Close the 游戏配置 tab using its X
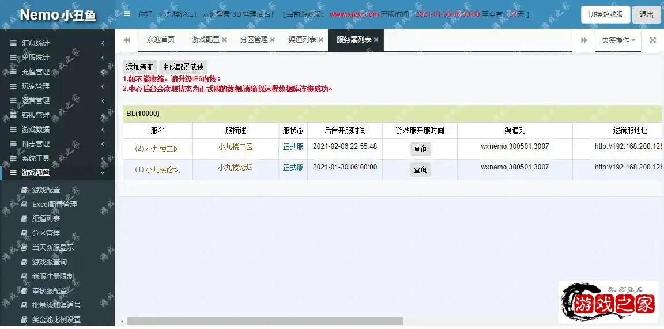This screenshot has width=664, height=329. (x=224, y=40)
